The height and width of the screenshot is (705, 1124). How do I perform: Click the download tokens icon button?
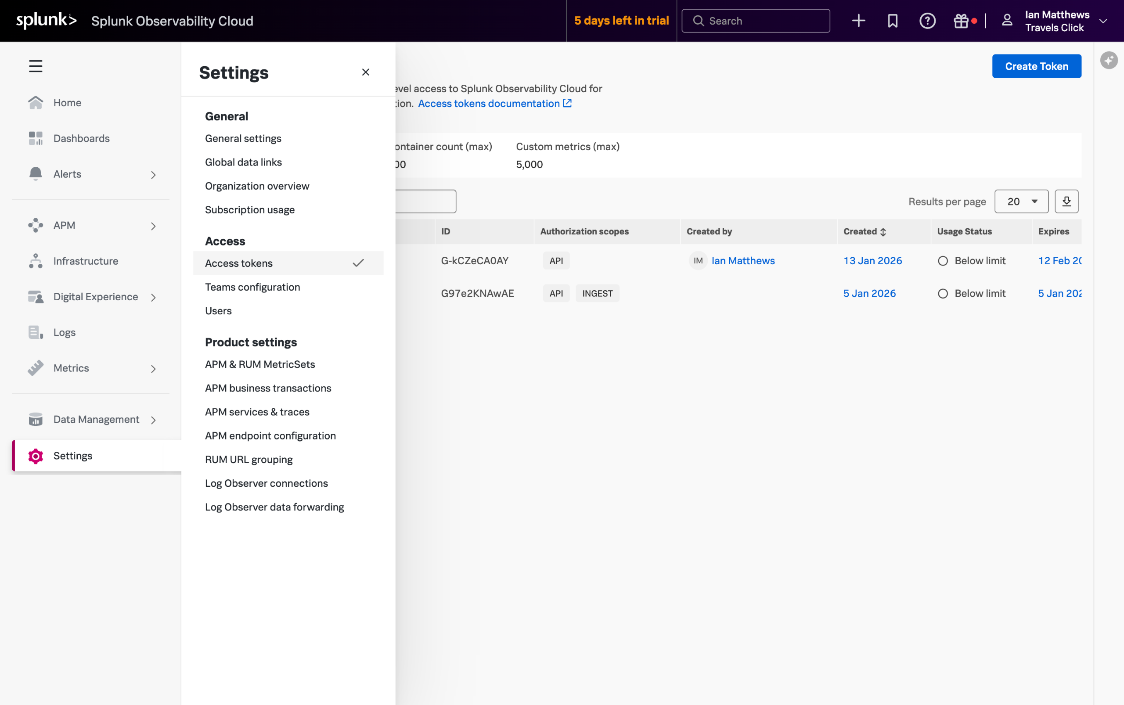1066,201
